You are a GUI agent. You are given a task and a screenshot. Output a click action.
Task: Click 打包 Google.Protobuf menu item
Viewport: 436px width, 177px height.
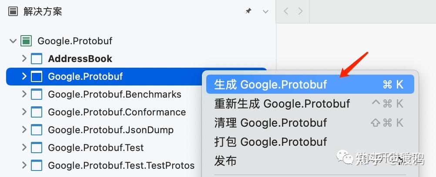[x=270, y=142]
